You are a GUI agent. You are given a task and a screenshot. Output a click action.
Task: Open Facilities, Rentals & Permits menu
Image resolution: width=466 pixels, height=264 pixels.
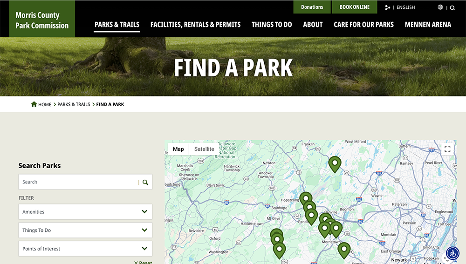(x=195, y=25)
